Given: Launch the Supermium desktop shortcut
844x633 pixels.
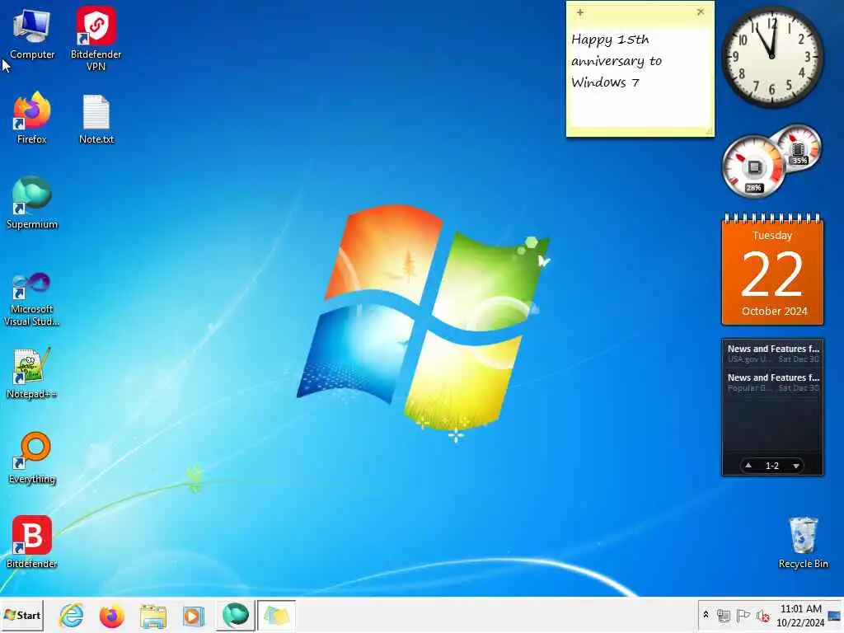Looking at the screenshot, I should [x=32, y=202].
